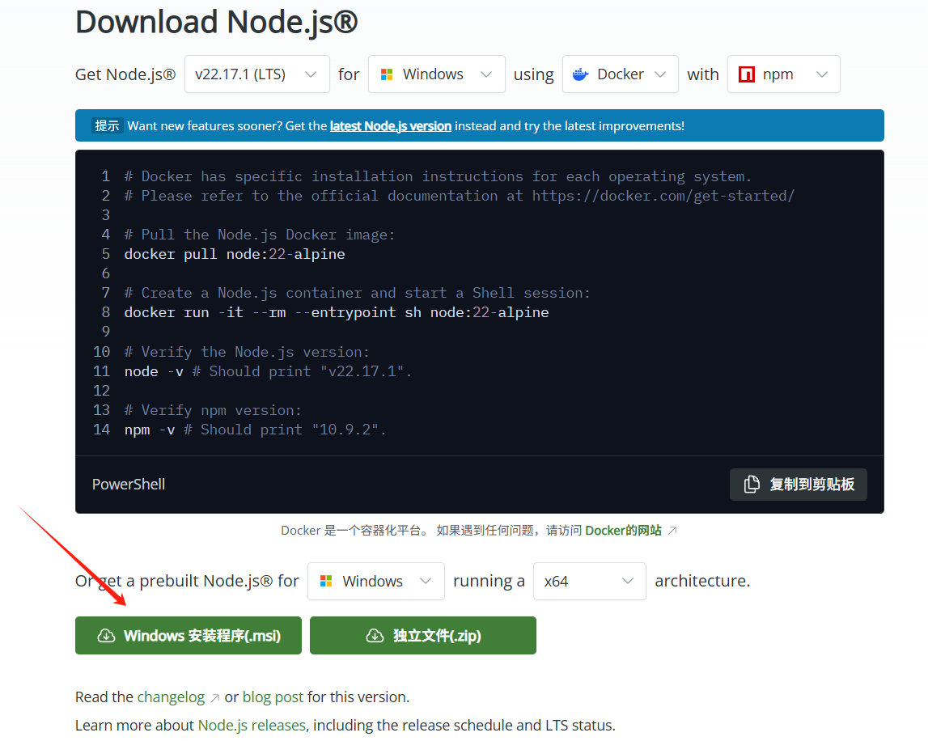Click the code line "docker pull node:22-alpine"
Screen dimensions: 928x741
pyautogui.click(x=235, y=255)
